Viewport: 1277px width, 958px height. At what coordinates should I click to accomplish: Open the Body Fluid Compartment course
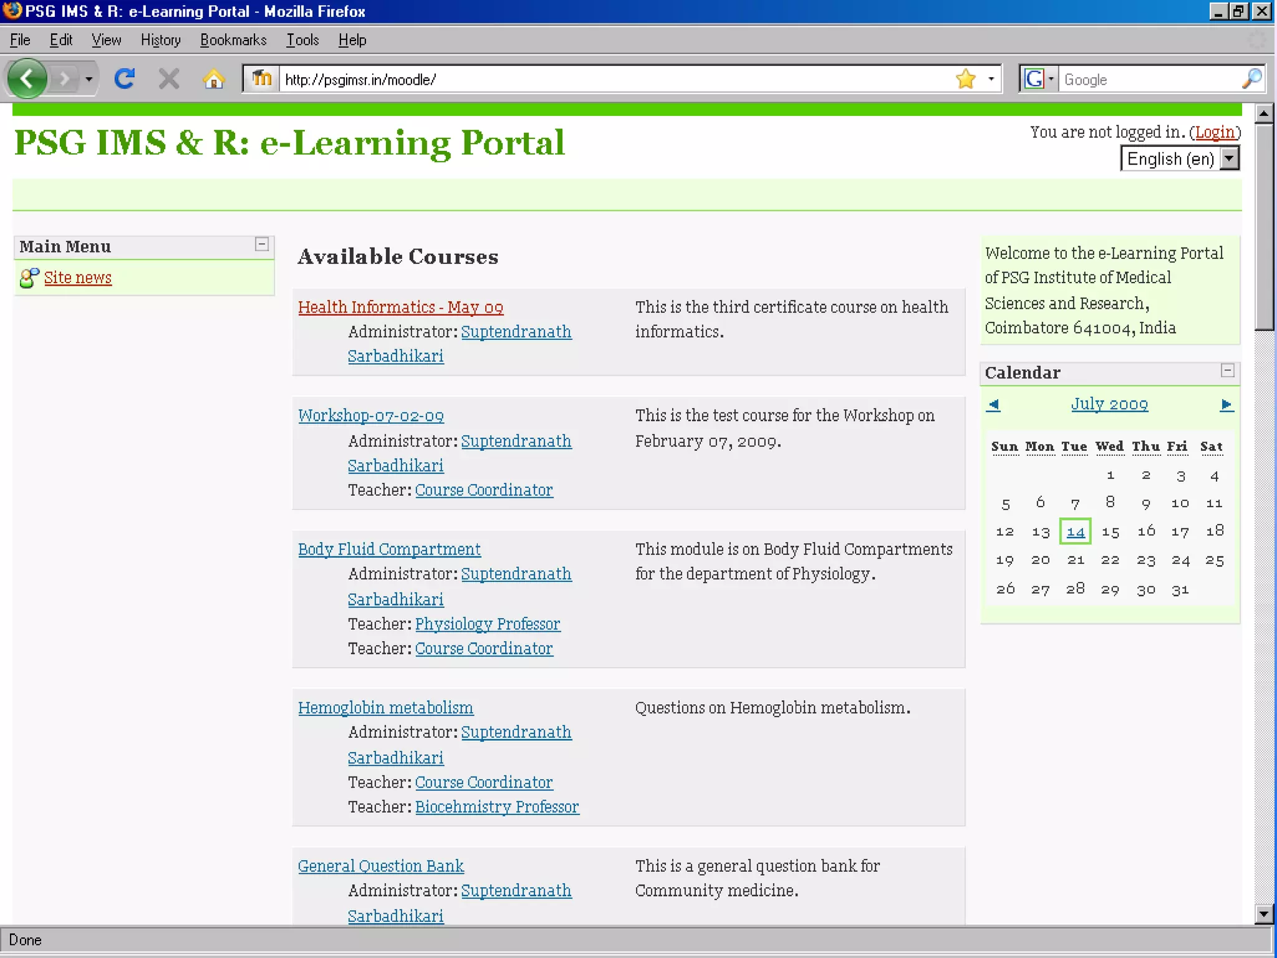pyautogui.click(x=389, y=549)
